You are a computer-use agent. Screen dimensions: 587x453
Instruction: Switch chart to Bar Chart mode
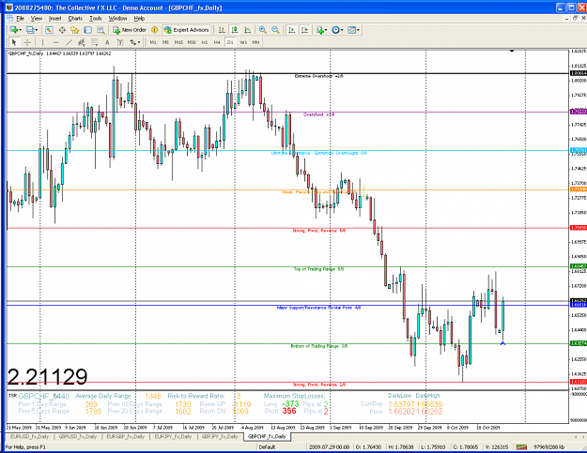tap(222, 30)
